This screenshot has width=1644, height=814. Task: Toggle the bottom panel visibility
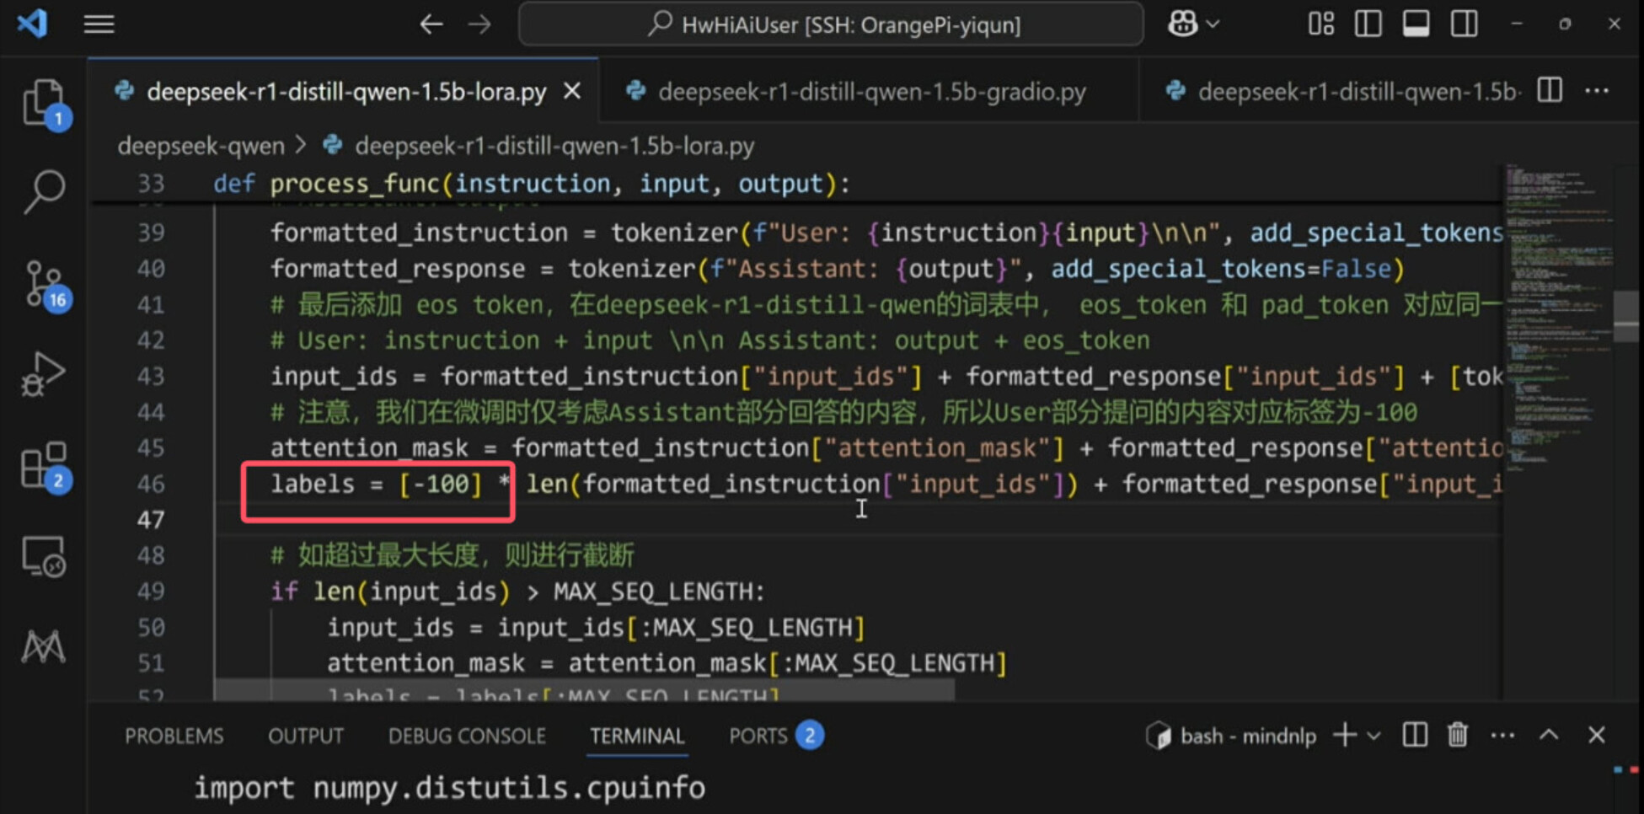[1416, 24]
